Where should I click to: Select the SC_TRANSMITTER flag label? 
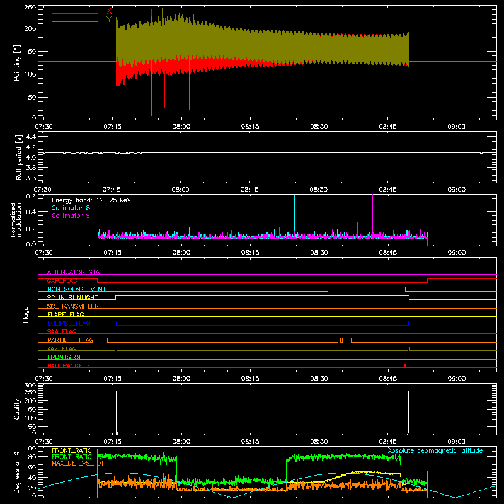(x=73, y=306)
